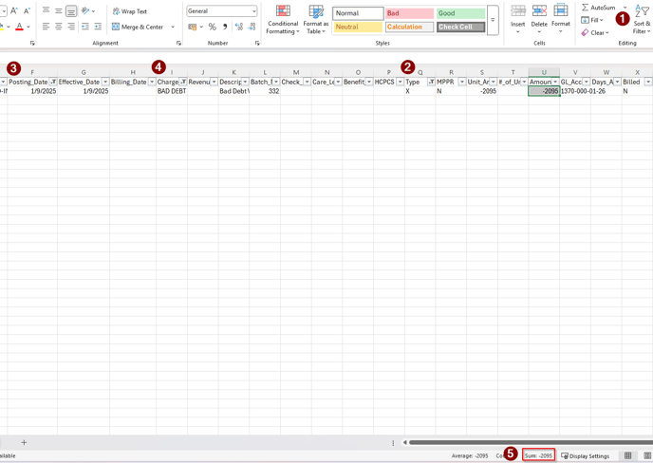
Task: Open Display Settings in status bar
Action: point(585,456)
